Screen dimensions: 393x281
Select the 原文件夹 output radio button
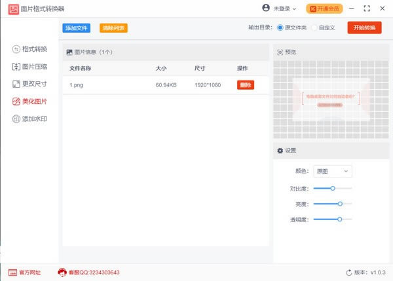[280, 28]
